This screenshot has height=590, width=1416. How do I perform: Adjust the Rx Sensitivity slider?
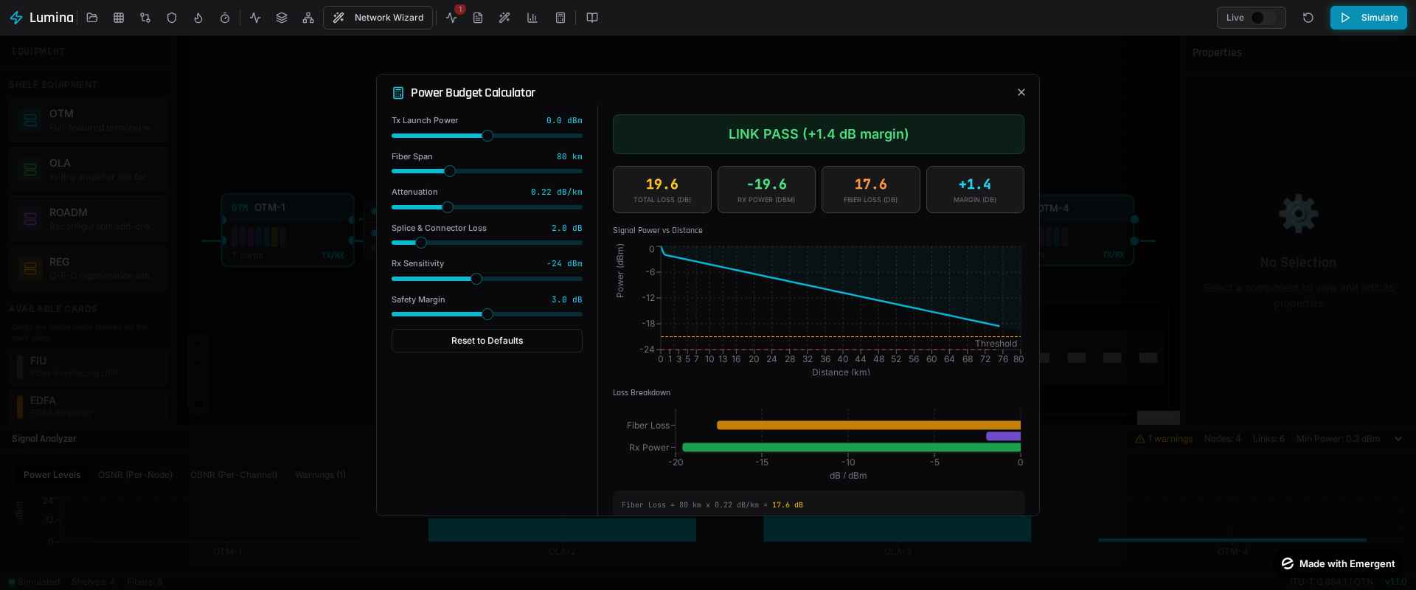tap(487, 279)
